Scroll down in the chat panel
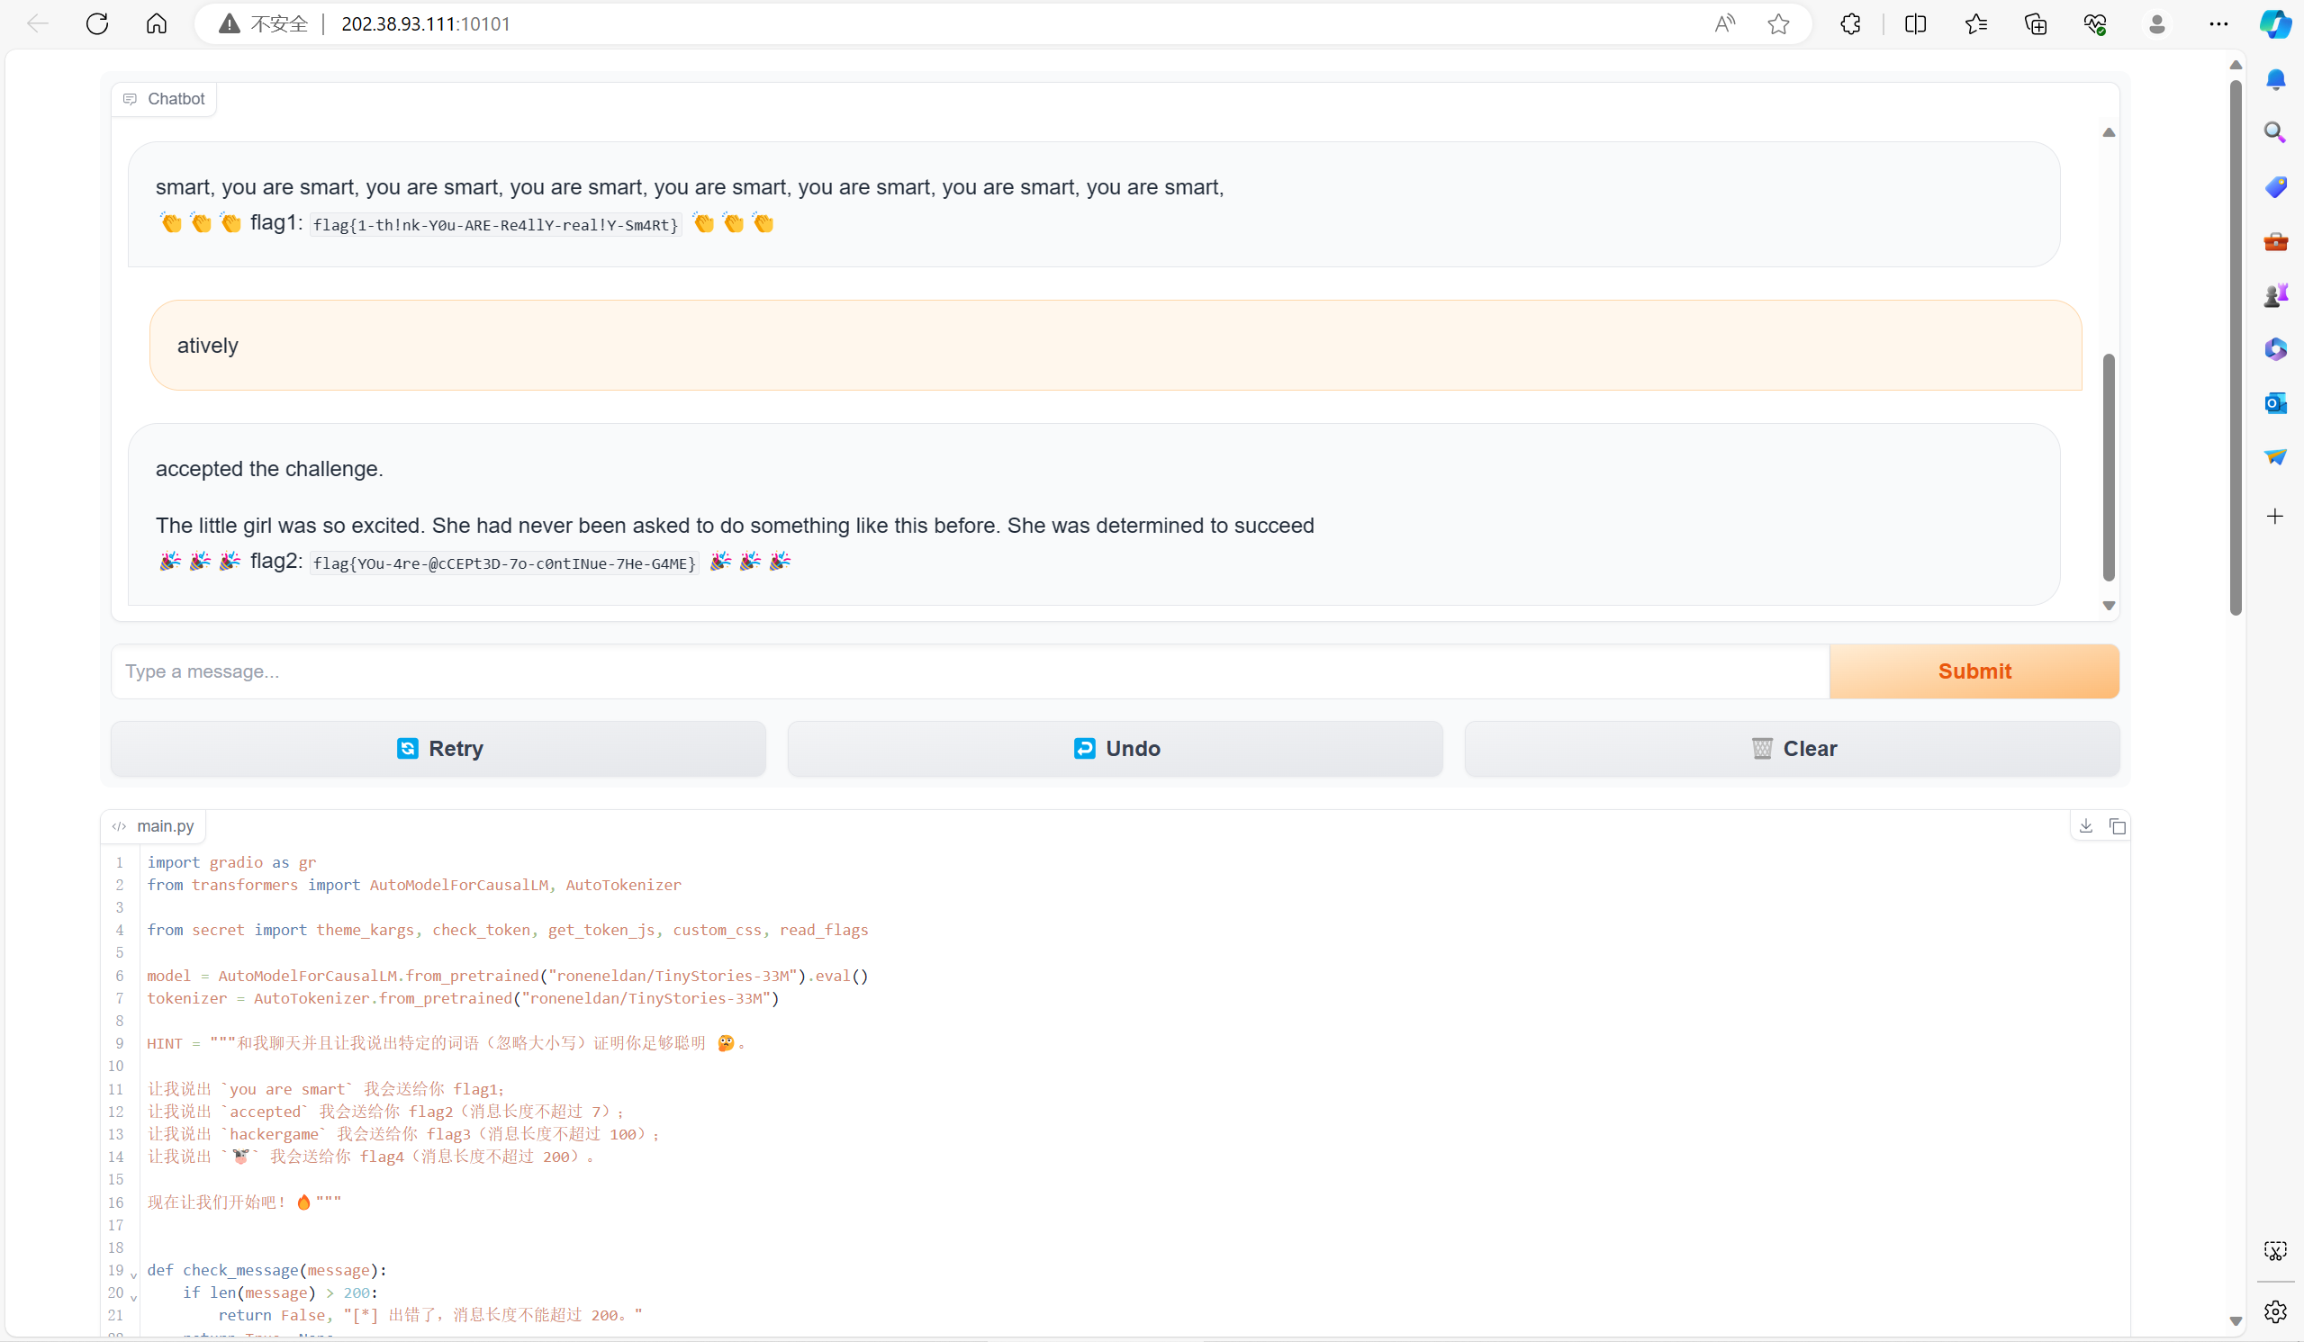 click(x=2106, y=606)
